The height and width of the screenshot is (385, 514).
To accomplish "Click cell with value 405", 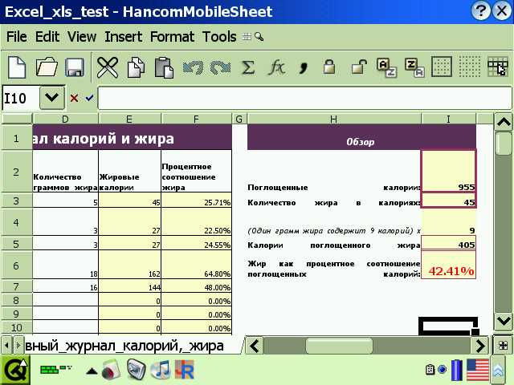I will [448, 243].
